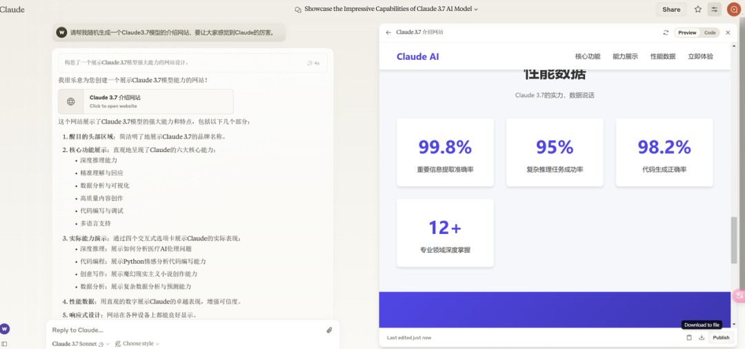
Task: Click list item 多语言支持
Action: 95,223
